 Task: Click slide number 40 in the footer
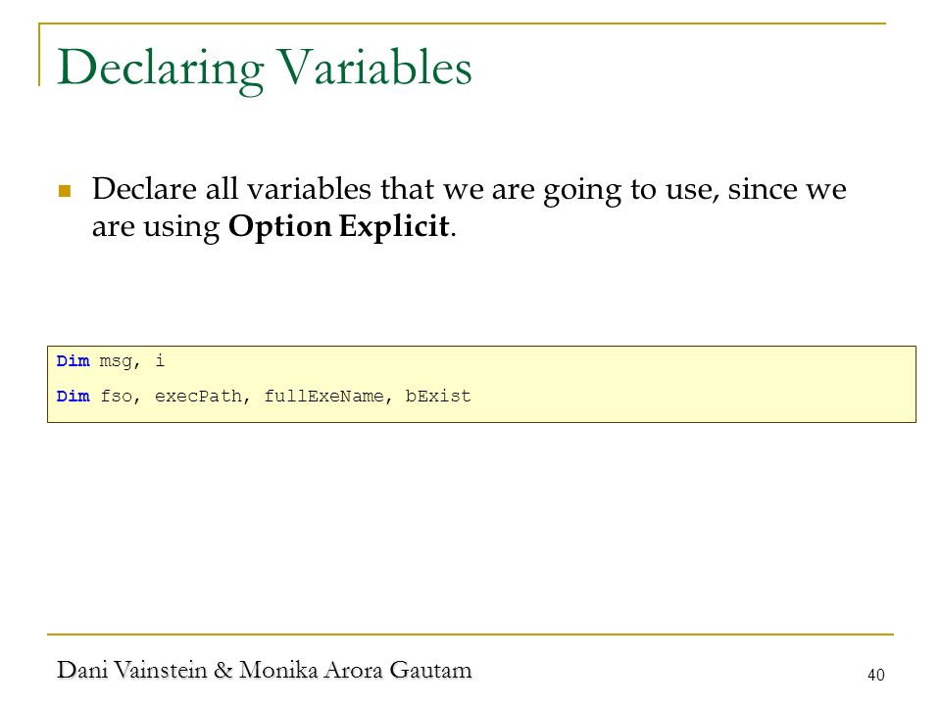875,675
